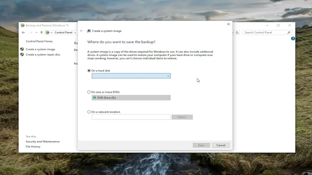This screenshot has height=175, width=312.
Task: Open File History link
Action: tap(33, 146)
